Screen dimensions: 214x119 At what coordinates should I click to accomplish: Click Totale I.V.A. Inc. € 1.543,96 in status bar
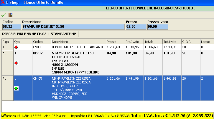pyautogui.click(x=172, y=116)
